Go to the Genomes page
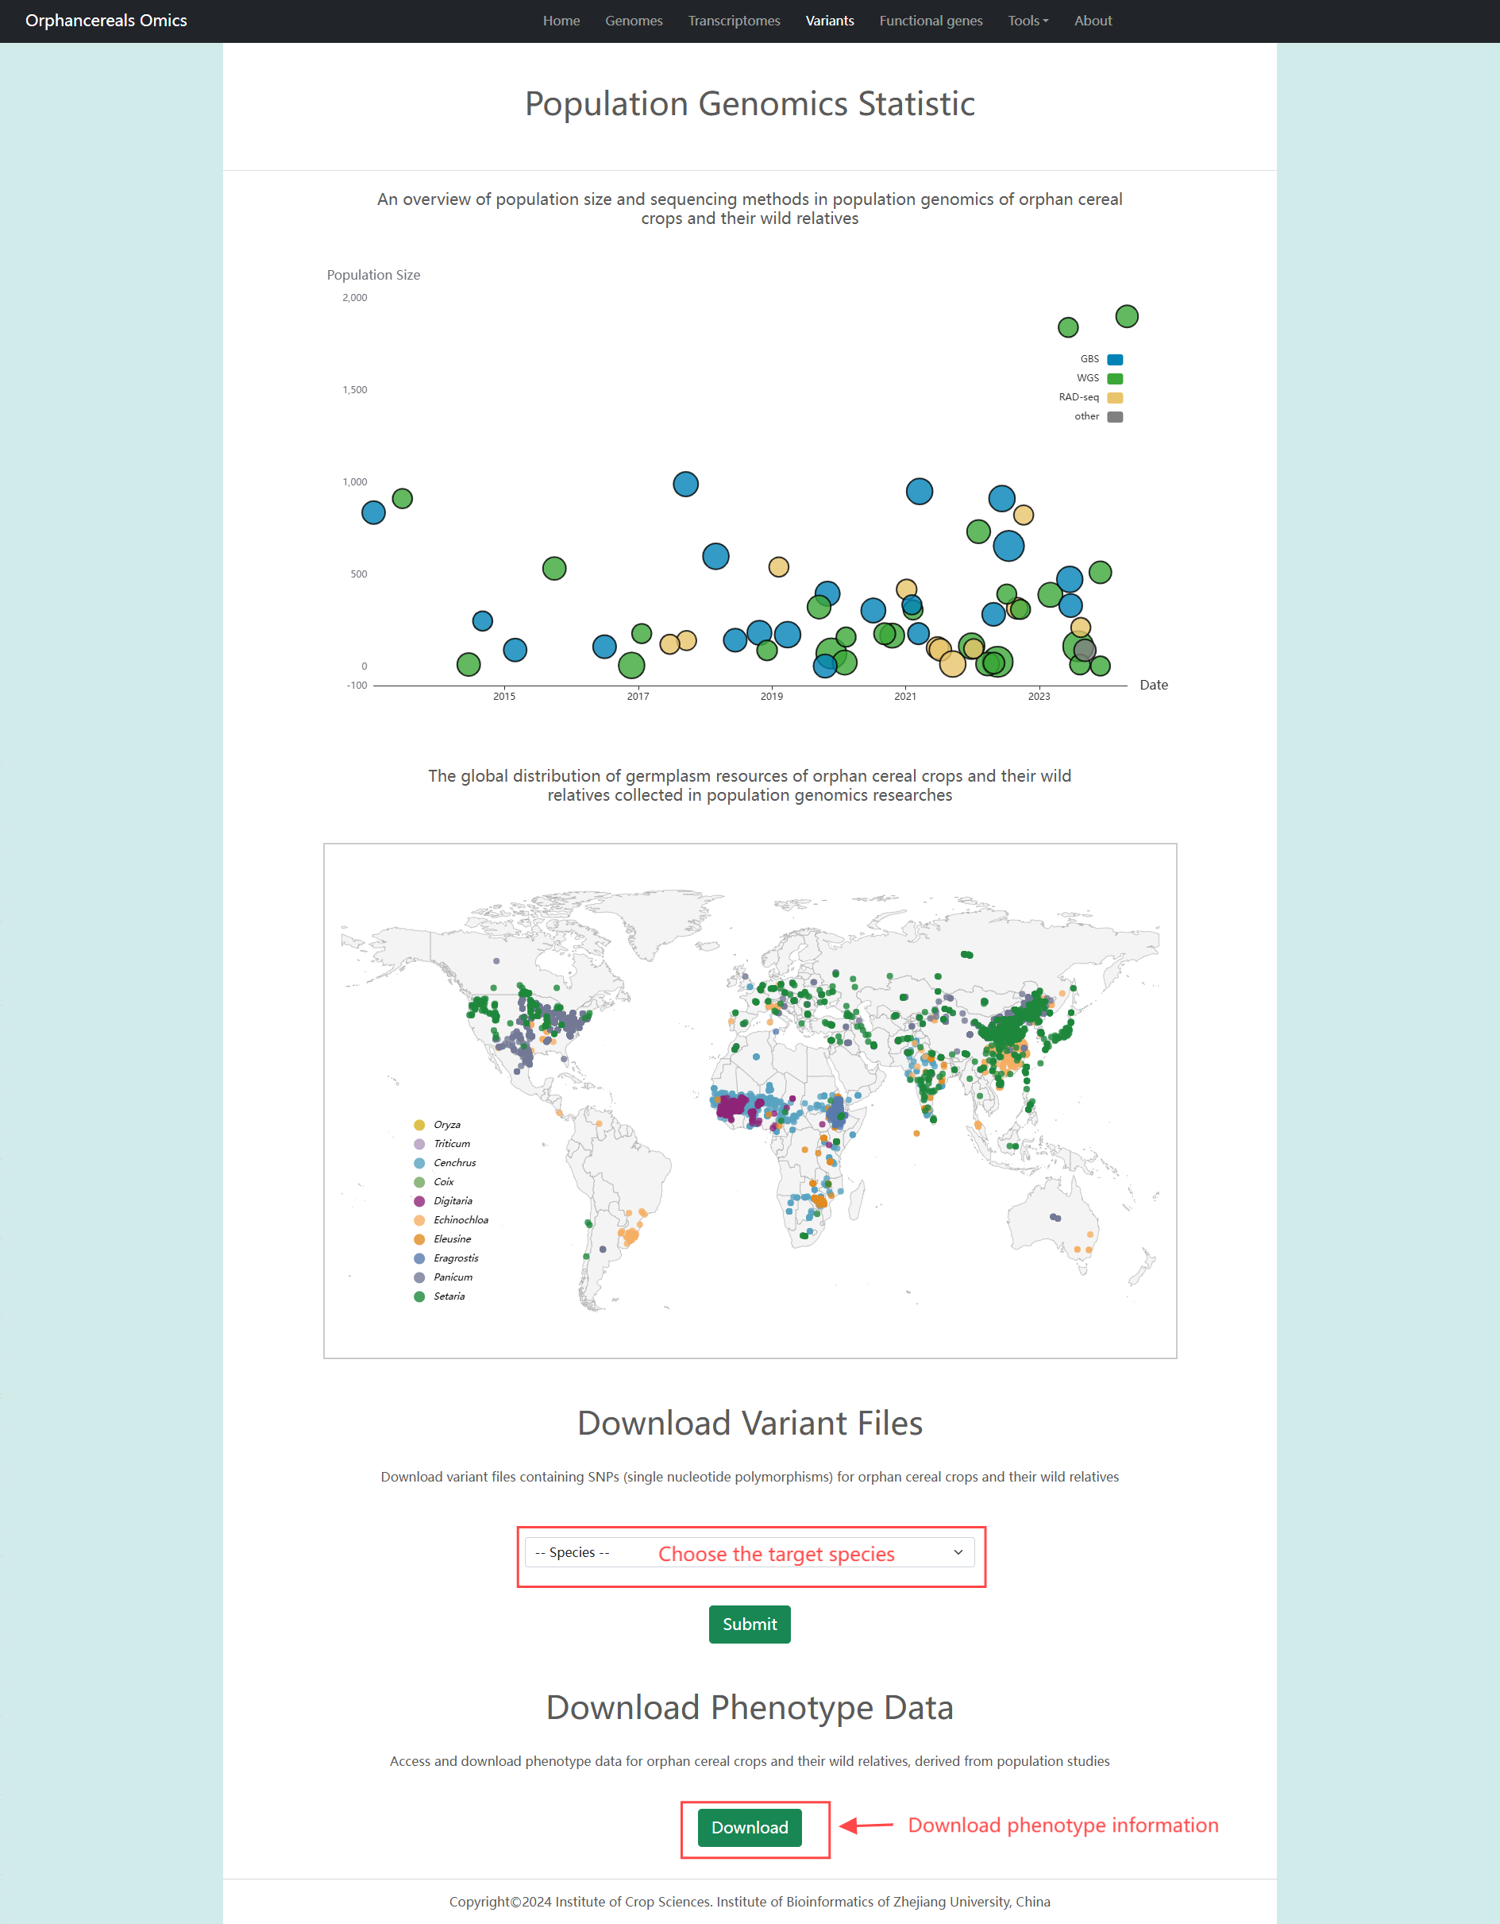 pyautogui.click(x=634, y=21)
